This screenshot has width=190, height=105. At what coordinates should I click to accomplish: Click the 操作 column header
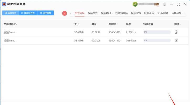coord(177,24)
